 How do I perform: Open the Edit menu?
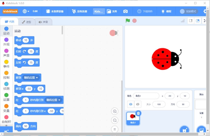tap(35, 11)
